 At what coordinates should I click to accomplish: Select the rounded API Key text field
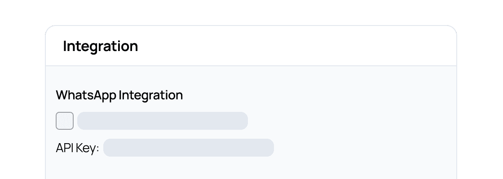[188, 148]
